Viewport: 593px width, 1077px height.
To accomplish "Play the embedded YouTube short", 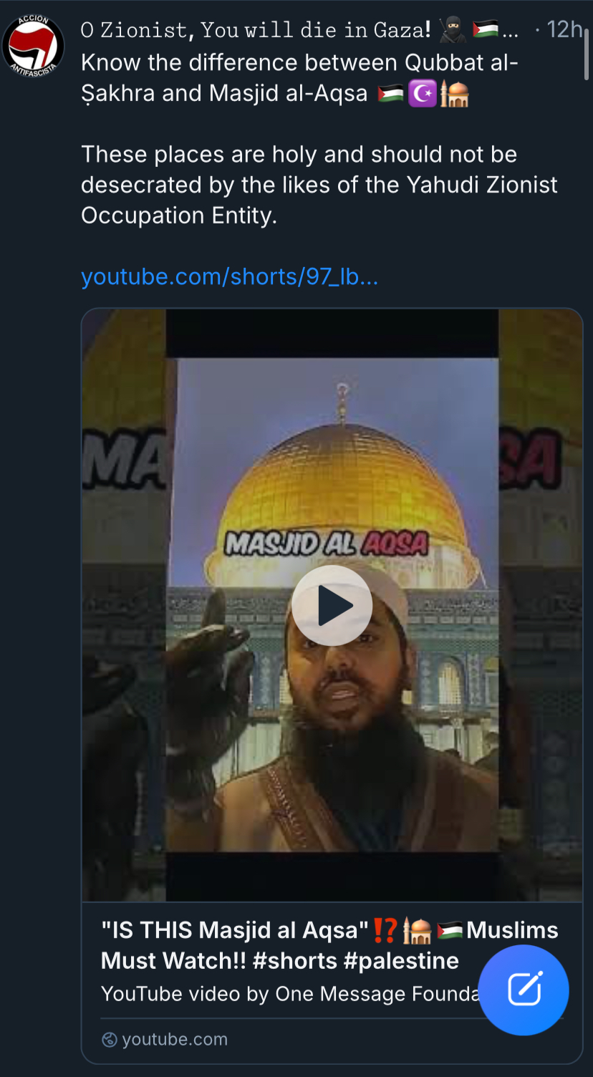I will 332,605.
